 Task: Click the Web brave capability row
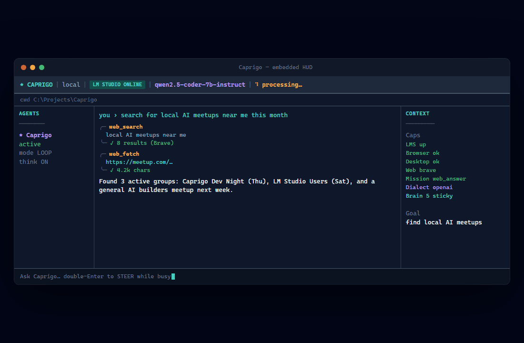(421, 170)
